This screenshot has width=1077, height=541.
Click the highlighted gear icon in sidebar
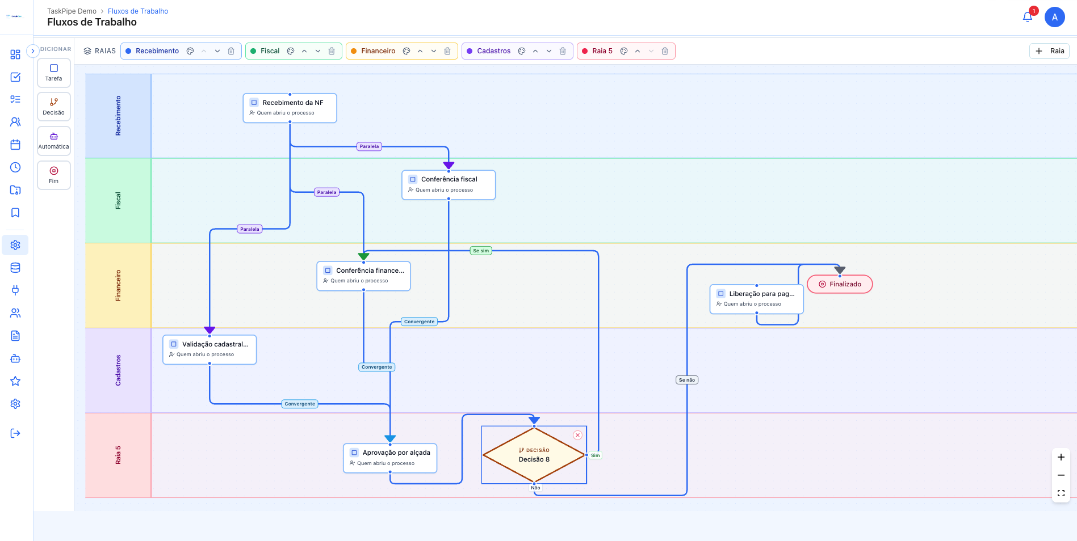pyautogui.click(x=15, y=245)
